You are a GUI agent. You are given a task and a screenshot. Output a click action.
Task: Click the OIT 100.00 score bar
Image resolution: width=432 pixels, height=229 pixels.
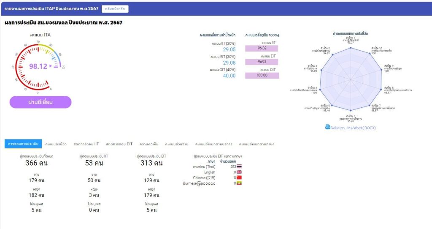pos(262,75)
